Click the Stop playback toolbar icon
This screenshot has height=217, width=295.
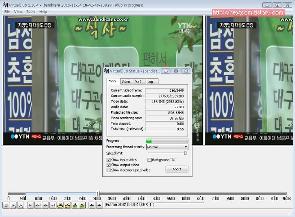[6, 206]
